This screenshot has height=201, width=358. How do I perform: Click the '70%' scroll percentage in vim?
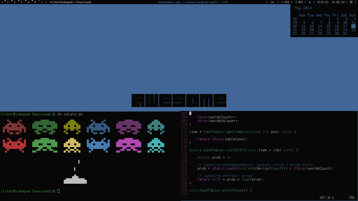click(351, 198)
